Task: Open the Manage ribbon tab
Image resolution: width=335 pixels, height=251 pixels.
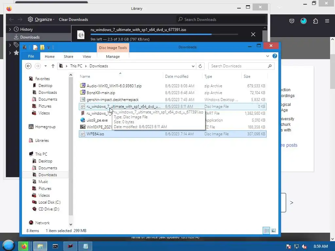Action: click(x=113, y=57)
